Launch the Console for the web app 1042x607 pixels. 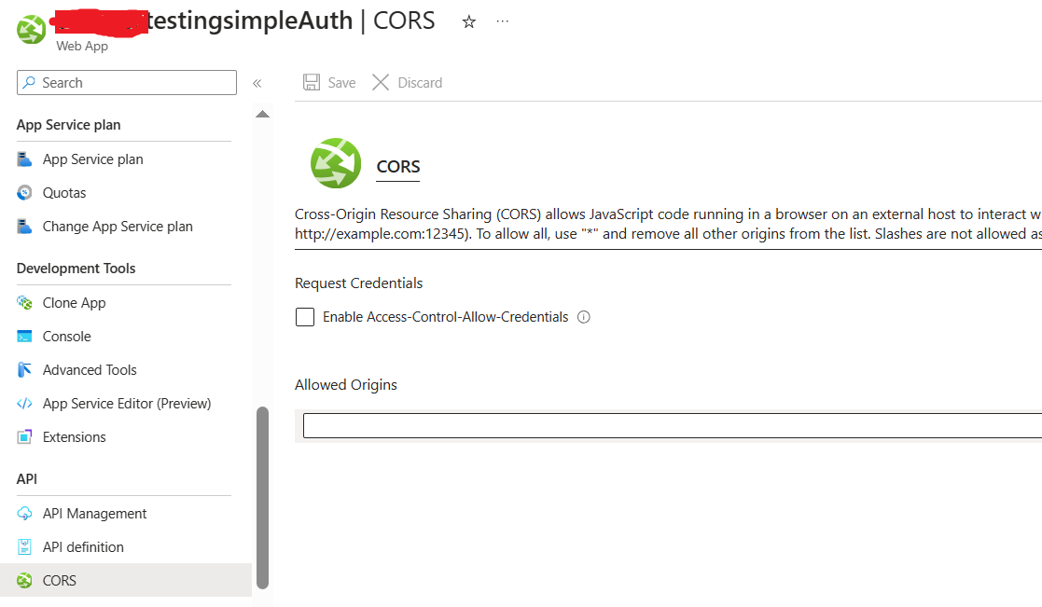pos(69,336)
